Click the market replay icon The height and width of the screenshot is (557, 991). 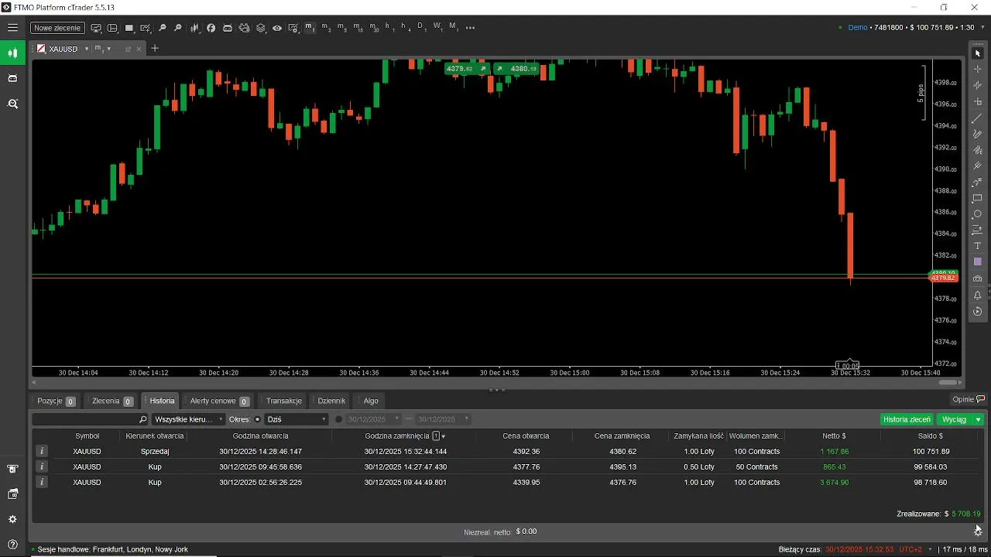[x=977, y=312]
